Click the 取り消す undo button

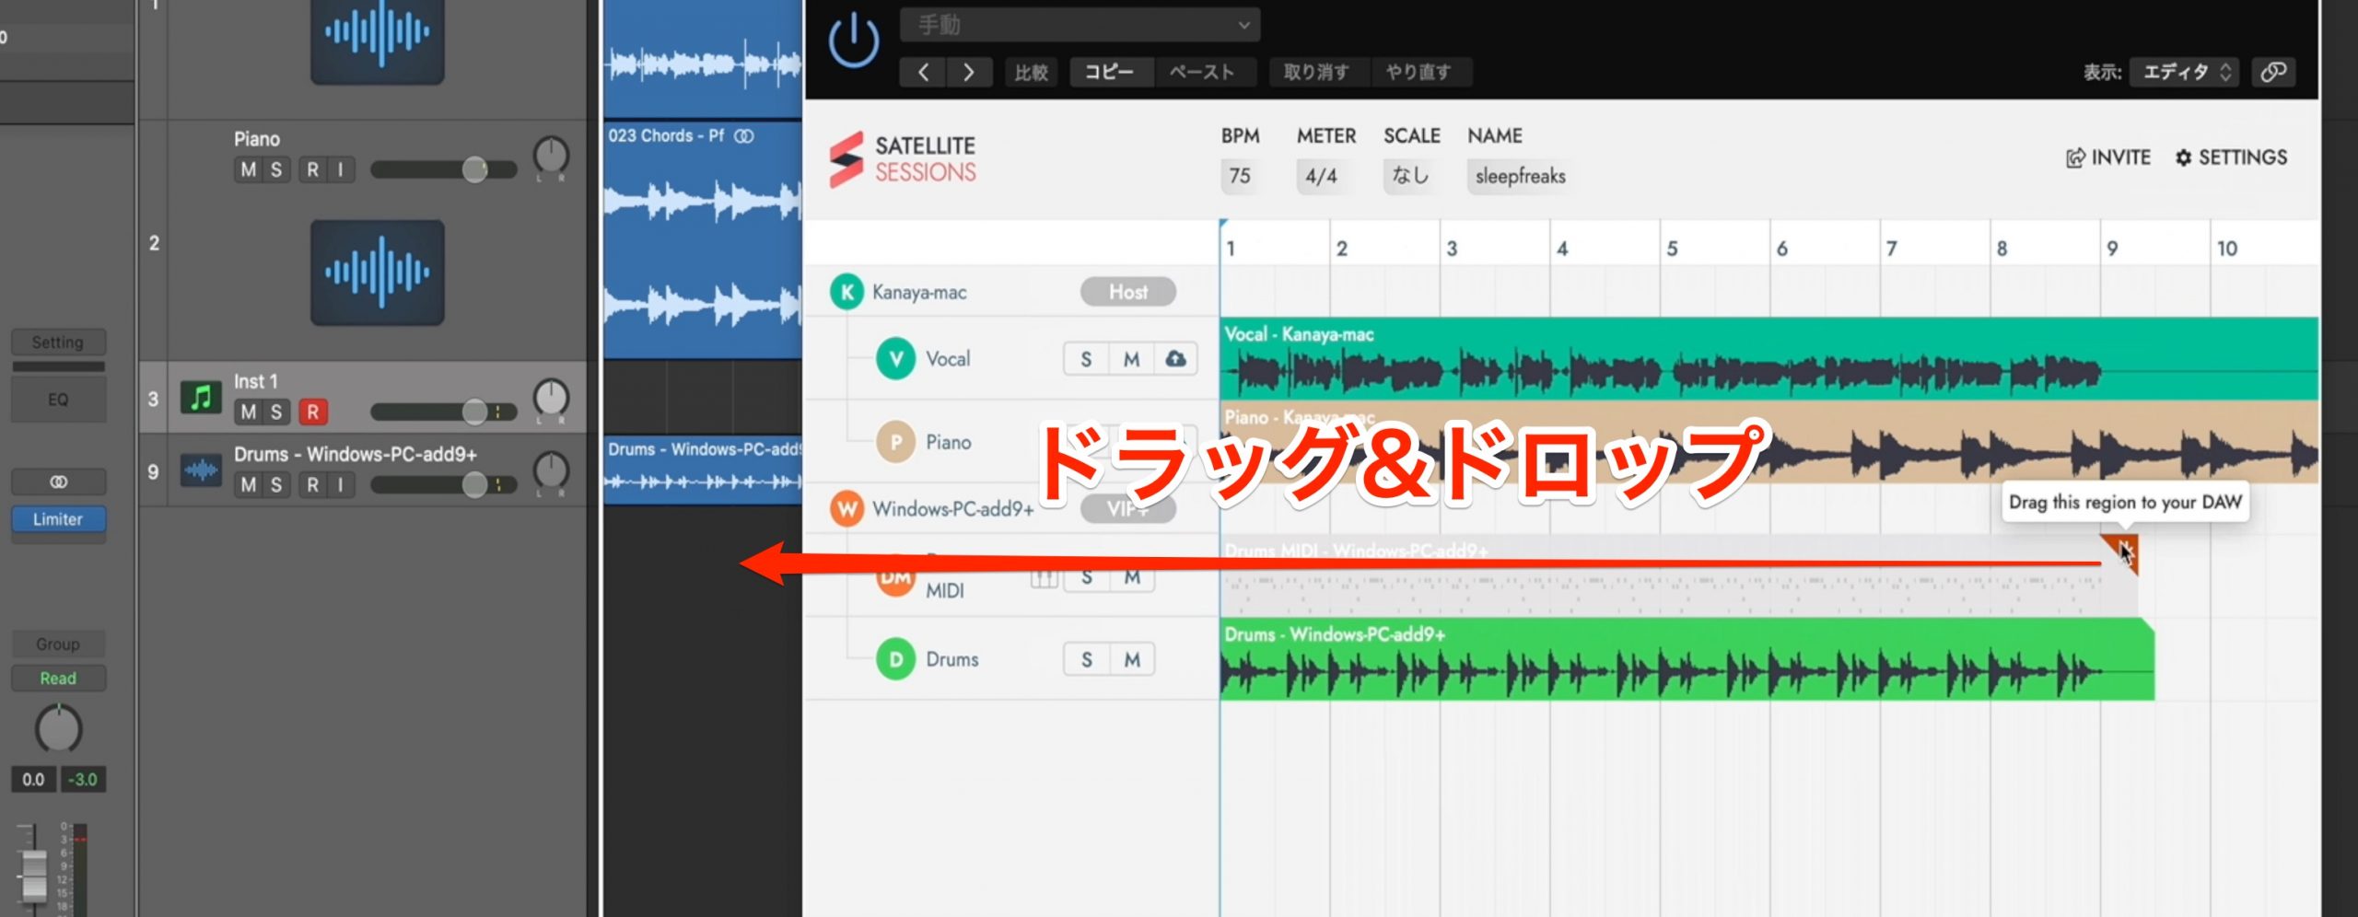[x=1318, y=72]
